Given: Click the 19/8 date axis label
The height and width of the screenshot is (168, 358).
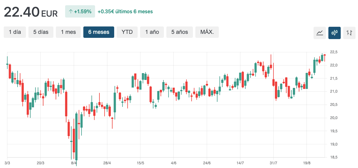Looking at the screenshot, I should [x=306, y=163].
